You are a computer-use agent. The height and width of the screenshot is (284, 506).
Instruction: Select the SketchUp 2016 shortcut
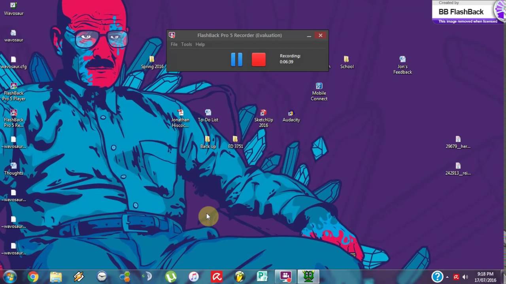[263, 118]
